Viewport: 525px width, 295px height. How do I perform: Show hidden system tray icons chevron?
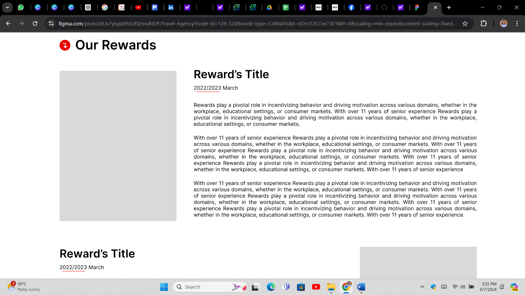[x=422, y=287]
